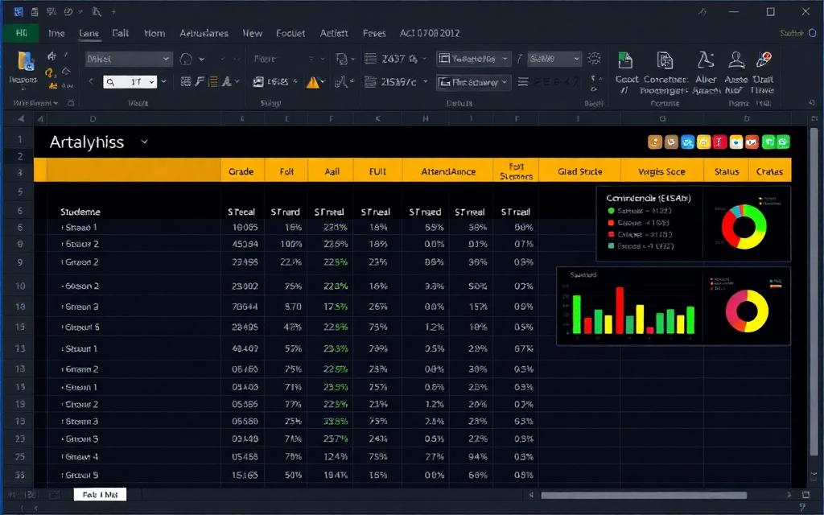Click the red dashboard icon in title row
The width and height of the screenshot is (824, 515).
(720, 142)
